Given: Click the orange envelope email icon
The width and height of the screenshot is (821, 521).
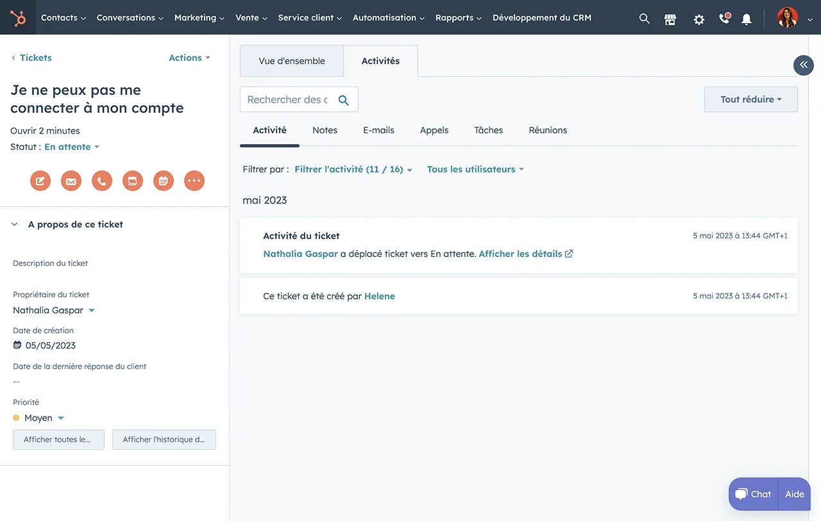Looking at the screenshot, I should (x=71, y=181).
